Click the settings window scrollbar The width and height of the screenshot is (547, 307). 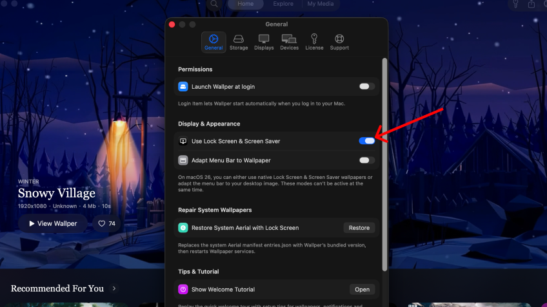tap(384, 164)
